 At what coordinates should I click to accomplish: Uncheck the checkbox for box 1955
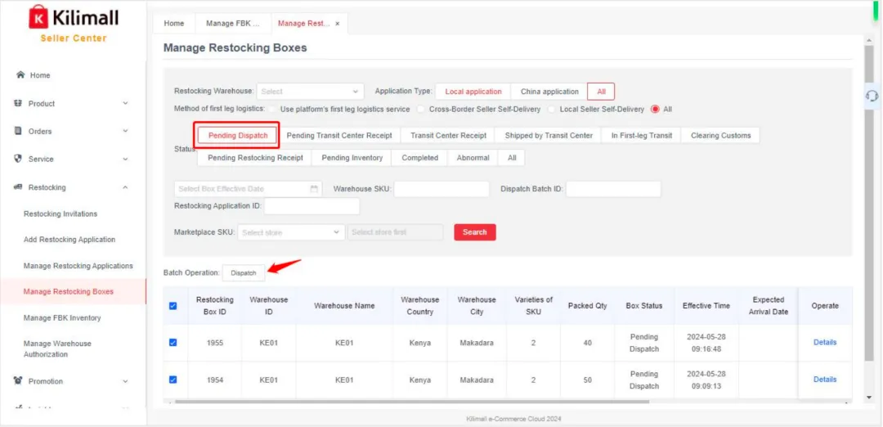tap(173, 343)
